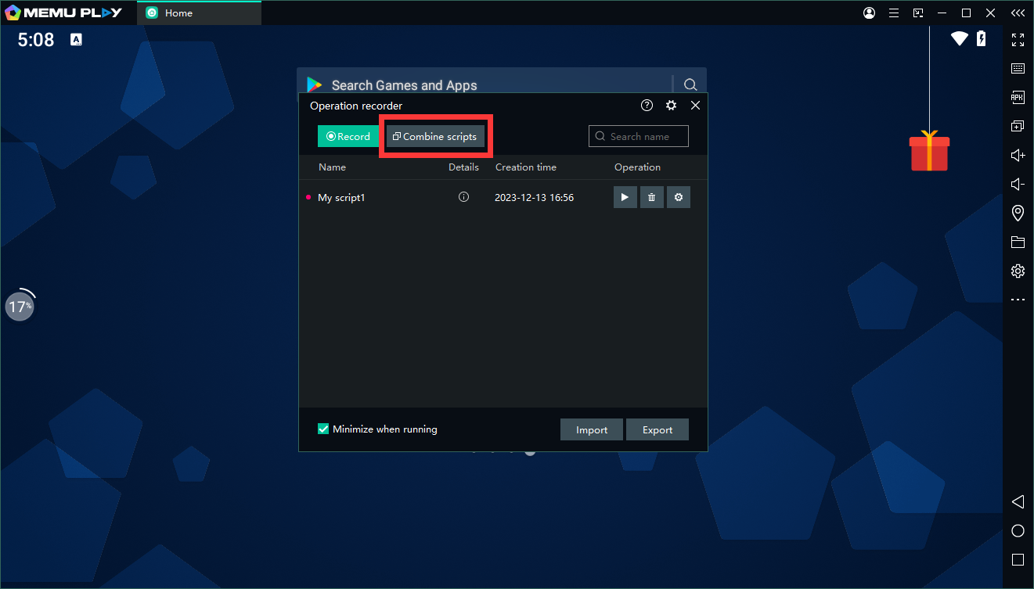Open the title bar hamburger menu
1034x589 pixels.
coord(893,13)
